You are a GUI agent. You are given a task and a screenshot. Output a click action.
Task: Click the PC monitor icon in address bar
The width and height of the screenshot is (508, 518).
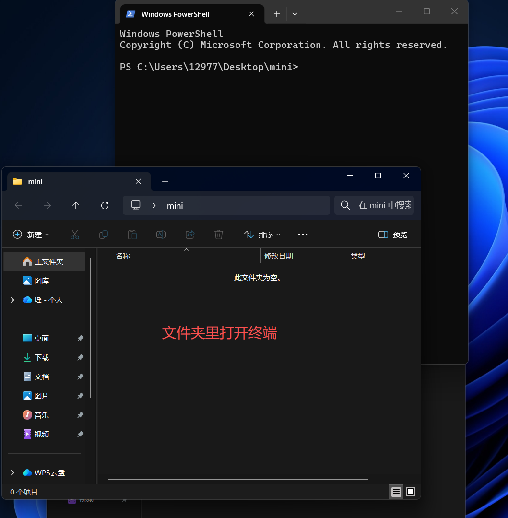(x=136, y=205)
